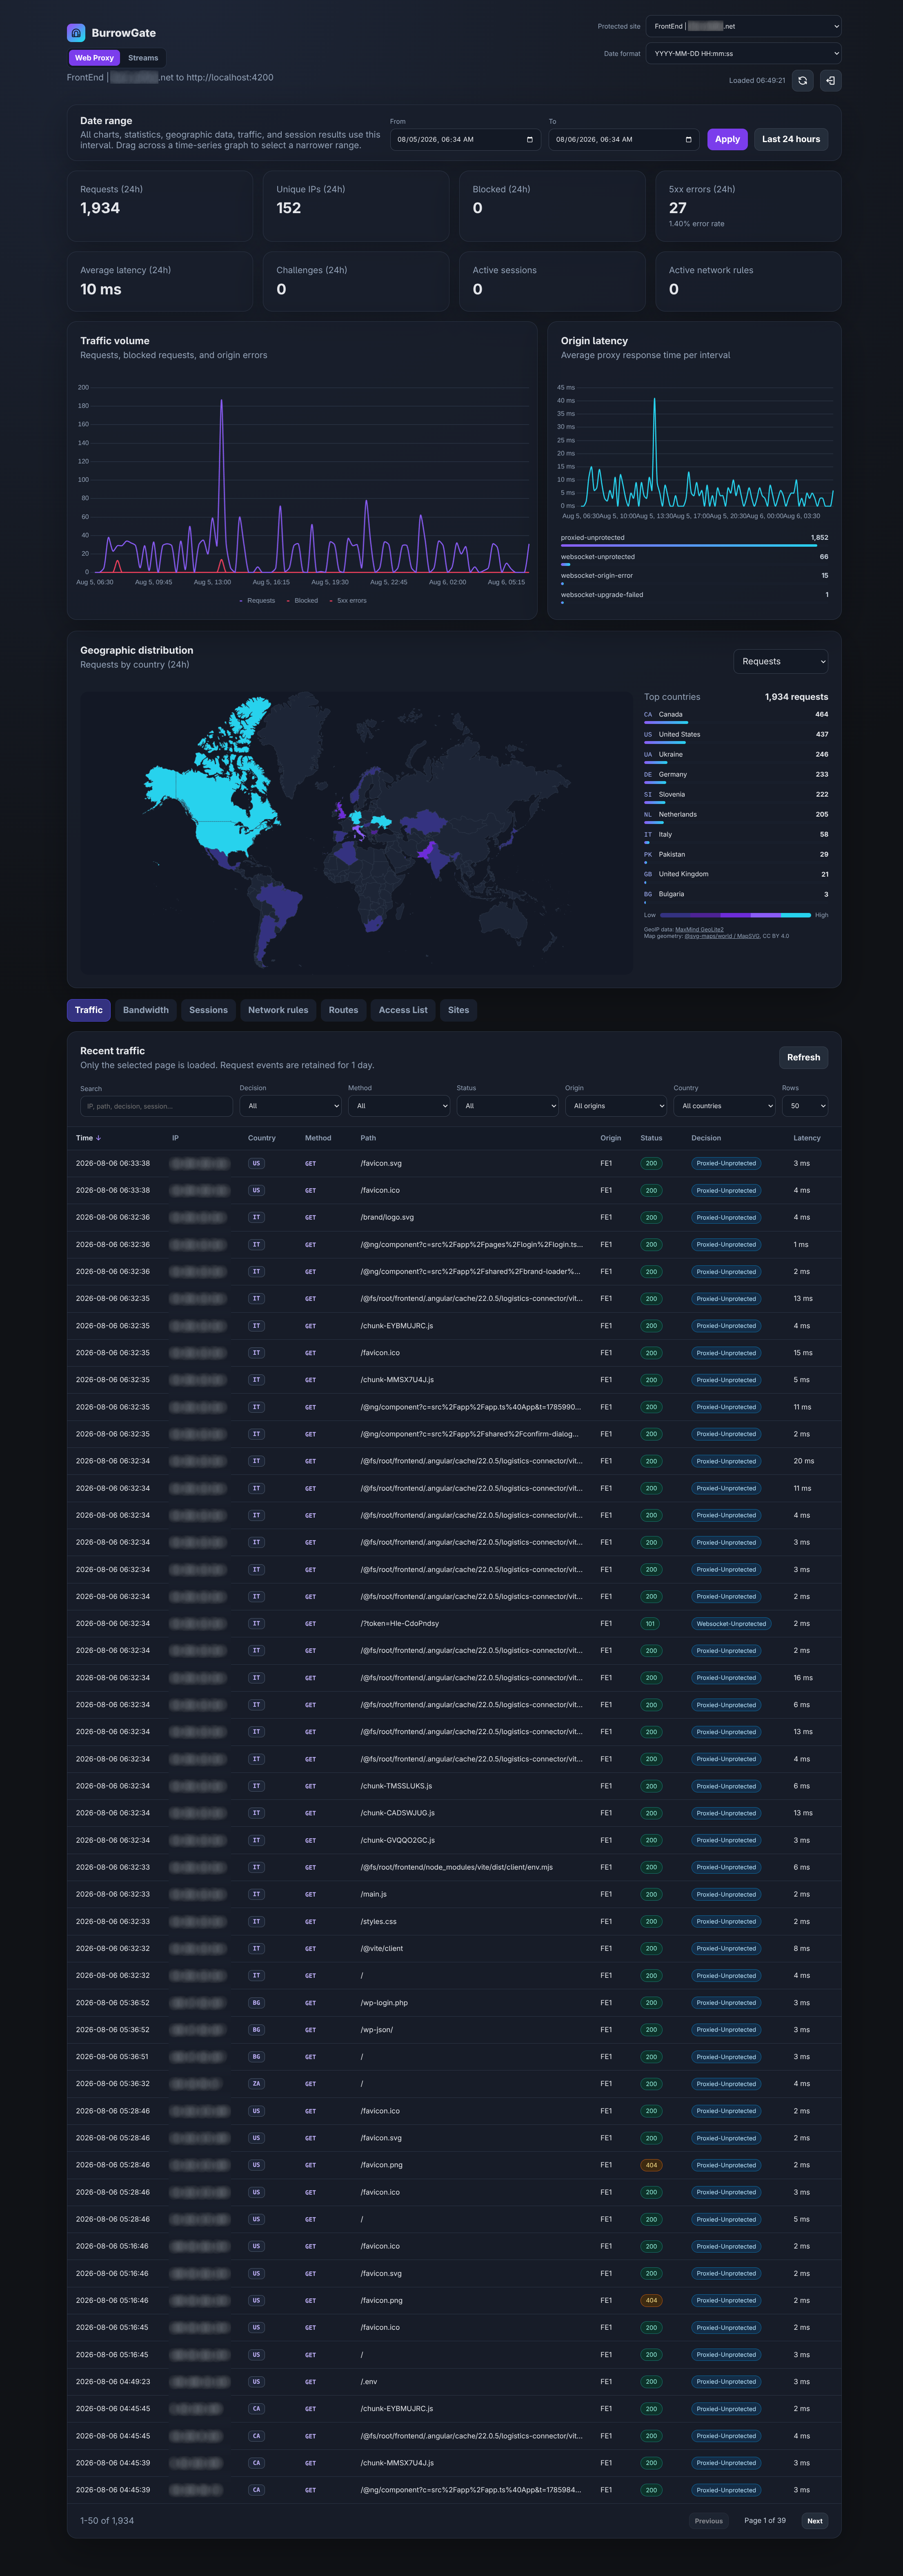The height and width of the screenshot is (2576, 903).
Task: Open the Country filter dropdown
Action: click(x=724, y=1106)
